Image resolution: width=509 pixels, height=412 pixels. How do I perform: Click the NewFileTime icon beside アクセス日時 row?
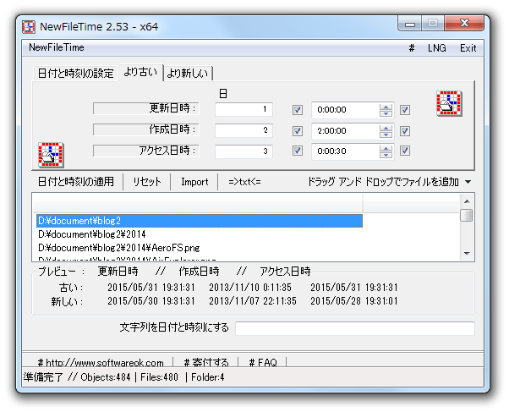pos(51,155)
